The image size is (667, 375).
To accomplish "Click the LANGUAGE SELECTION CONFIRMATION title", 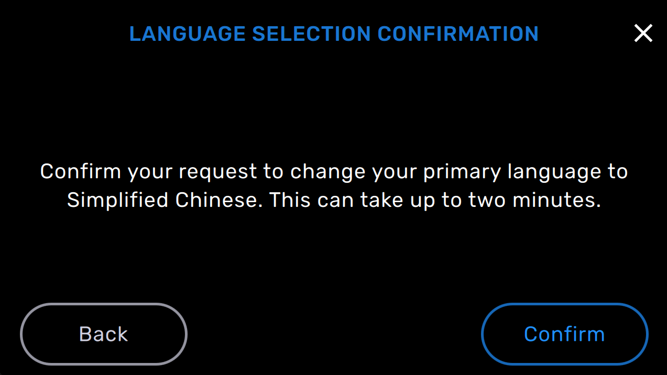I will pos(333,34).
